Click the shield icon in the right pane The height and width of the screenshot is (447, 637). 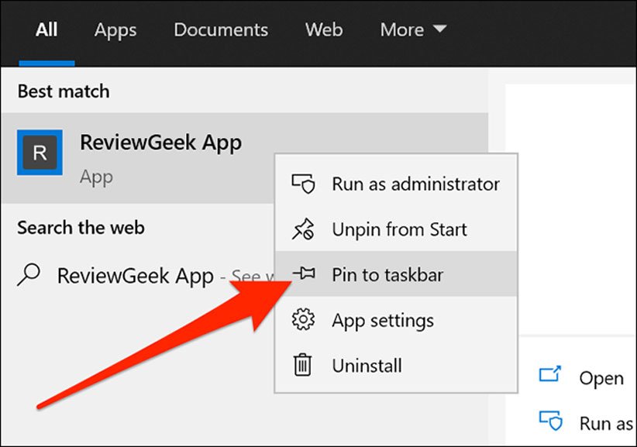point(549,421)
